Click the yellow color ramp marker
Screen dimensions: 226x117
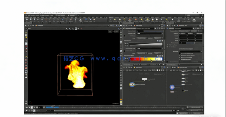coord(151,61)
